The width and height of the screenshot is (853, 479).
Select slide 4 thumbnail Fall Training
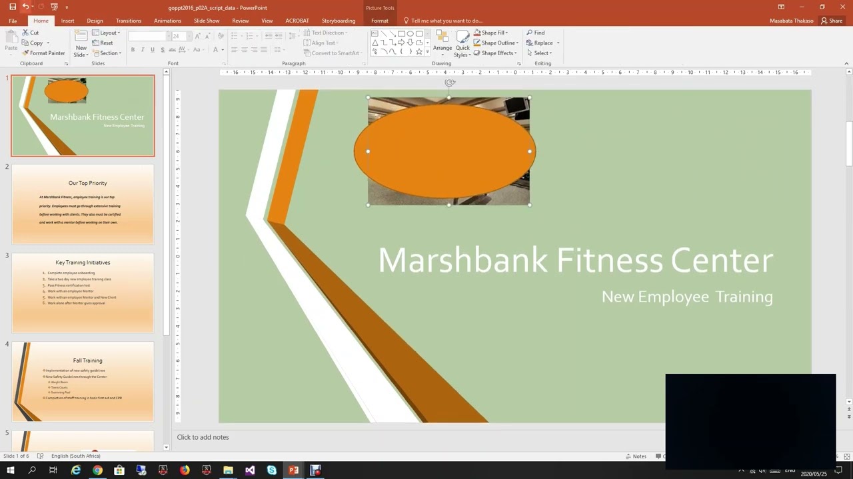[83, 381]
